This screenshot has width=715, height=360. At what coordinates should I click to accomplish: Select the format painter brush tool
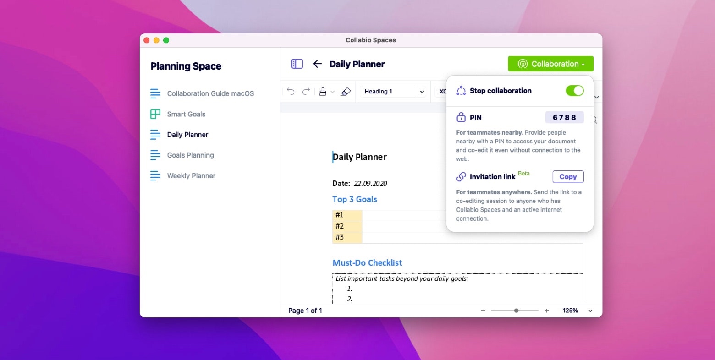tap(323, 92)
